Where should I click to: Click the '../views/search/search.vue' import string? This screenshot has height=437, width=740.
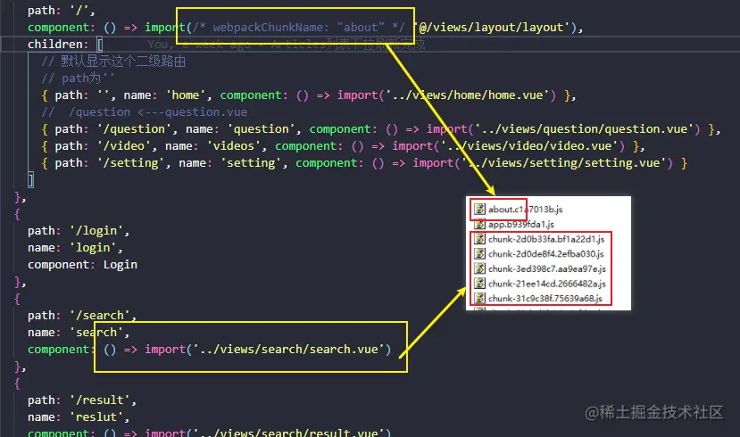(x=289, y=350)
